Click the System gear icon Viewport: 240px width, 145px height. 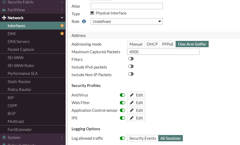pos(4,138)
